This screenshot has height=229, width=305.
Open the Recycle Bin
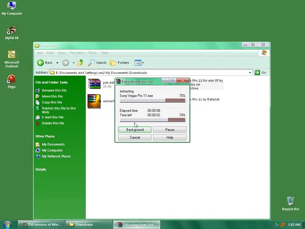point(290,203)
